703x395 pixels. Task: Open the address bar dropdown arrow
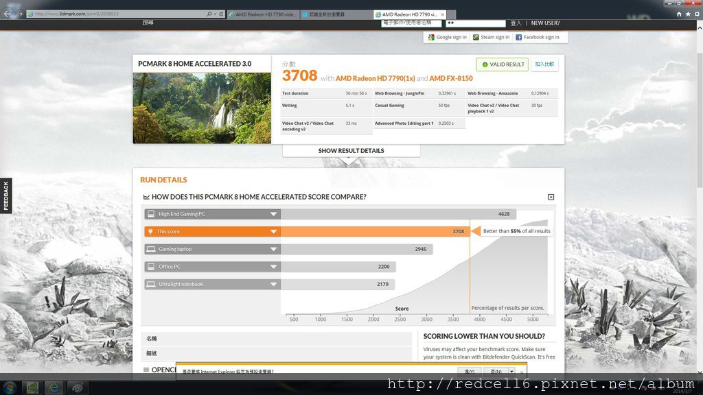[x=215, y=14]
